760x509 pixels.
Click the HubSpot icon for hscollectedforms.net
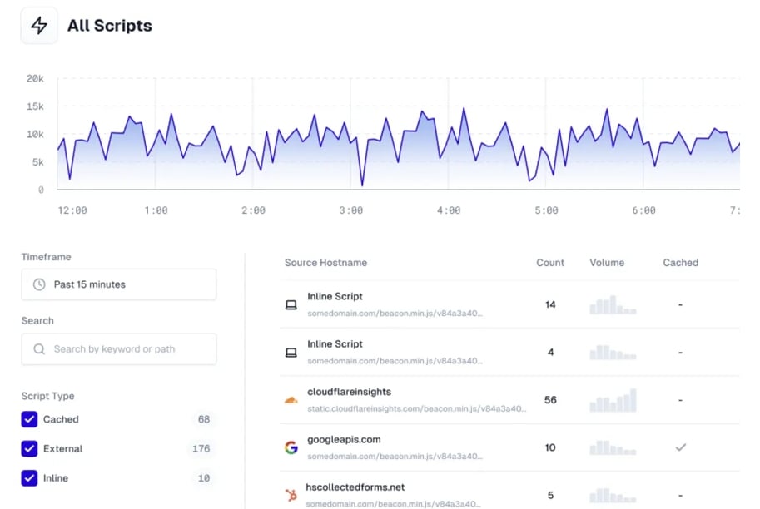tap(291, 495)
